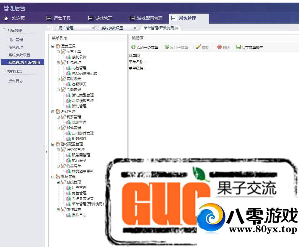
Task: Select the 活动模板管理 tree item
Action: pyautogui.click(x=83, y=100)
